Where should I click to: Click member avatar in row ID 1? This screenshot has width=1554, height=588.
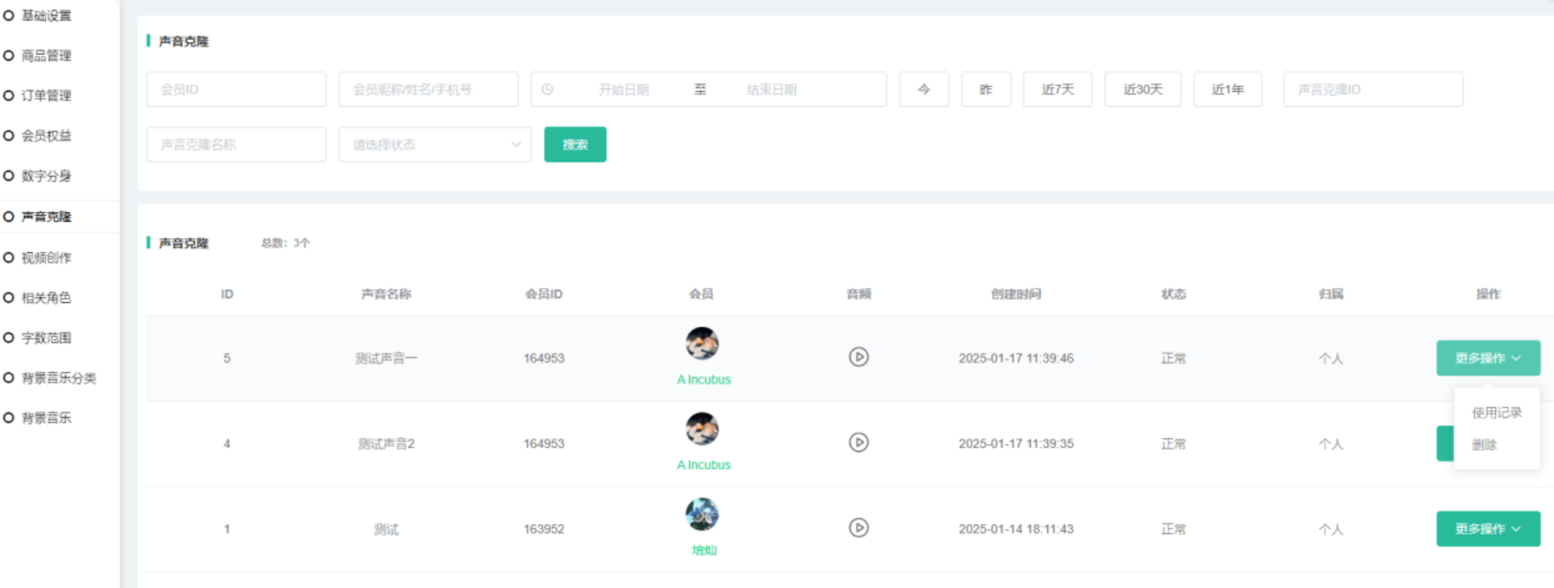click(702, 514)
